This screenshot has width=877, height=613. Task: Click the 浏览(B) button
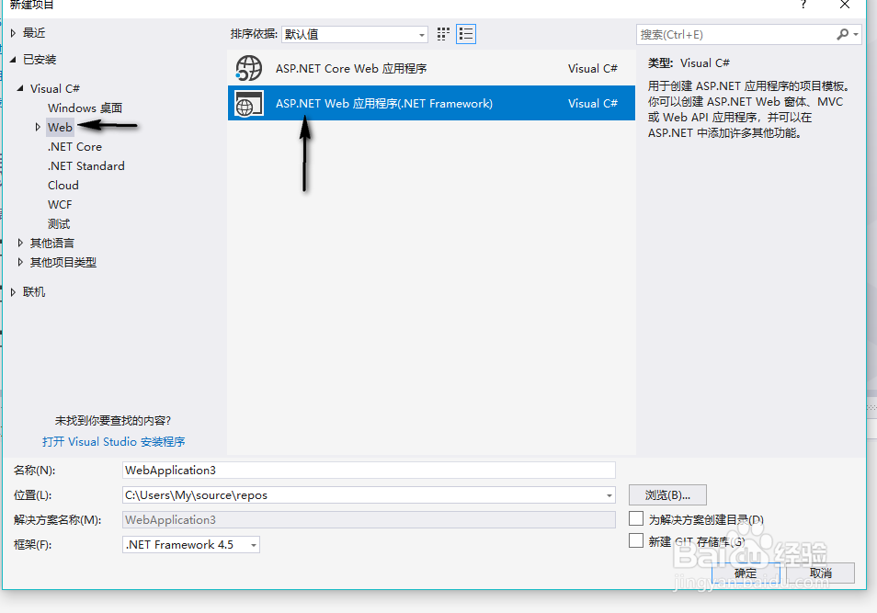point(666,494)
